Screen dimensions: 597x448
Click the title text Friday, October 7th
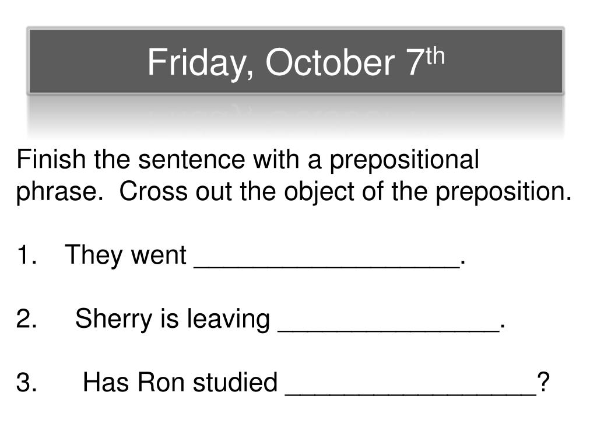[296, 62]
